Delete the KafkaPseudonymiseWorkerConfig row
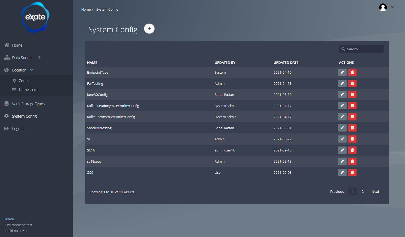405x237 pixels. pos(352,106)
